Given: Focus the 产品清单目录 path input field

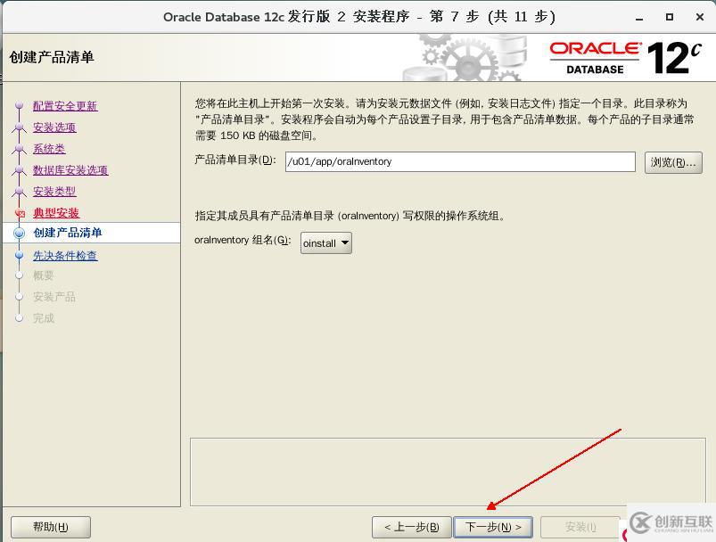Looking at the screenshot, I should click(460, 161).
